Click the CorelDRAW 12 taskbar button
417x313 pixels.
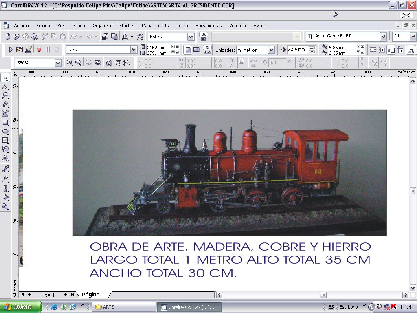(189, 307)
